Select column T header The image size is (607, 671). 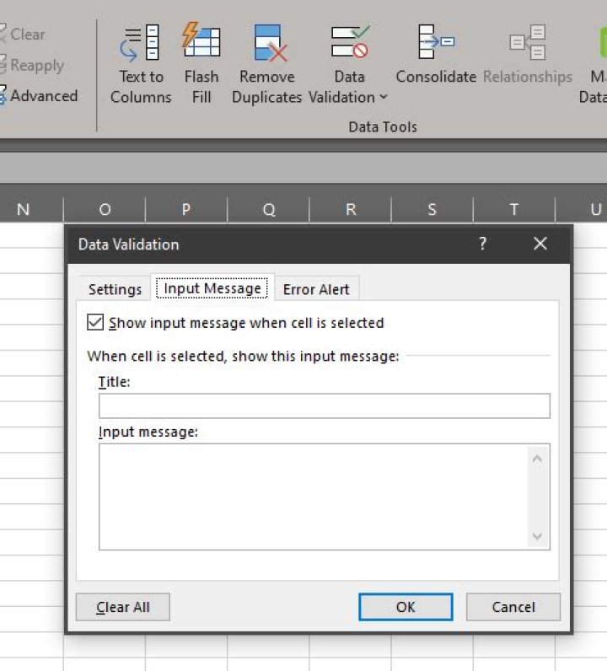coord(513,209)
